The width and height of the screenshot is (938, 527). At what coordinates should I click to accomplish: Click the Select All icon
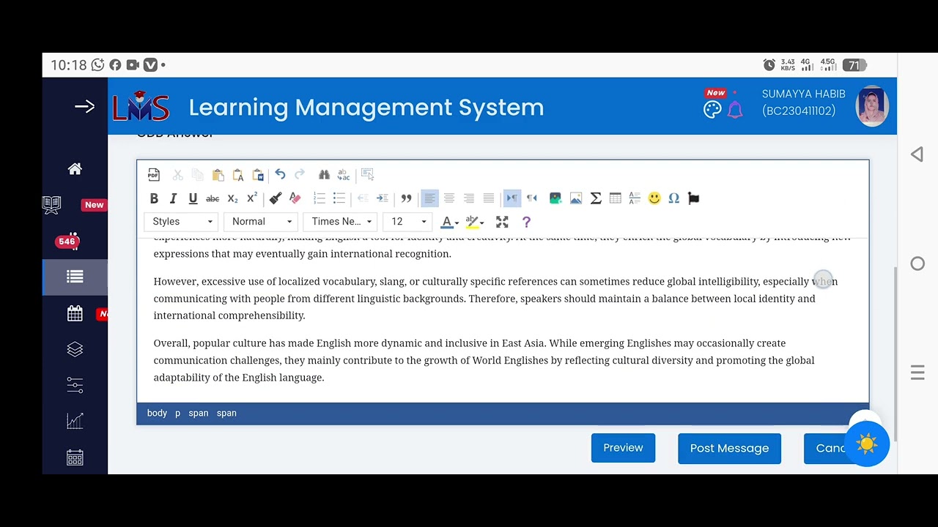tap(367, 174)
